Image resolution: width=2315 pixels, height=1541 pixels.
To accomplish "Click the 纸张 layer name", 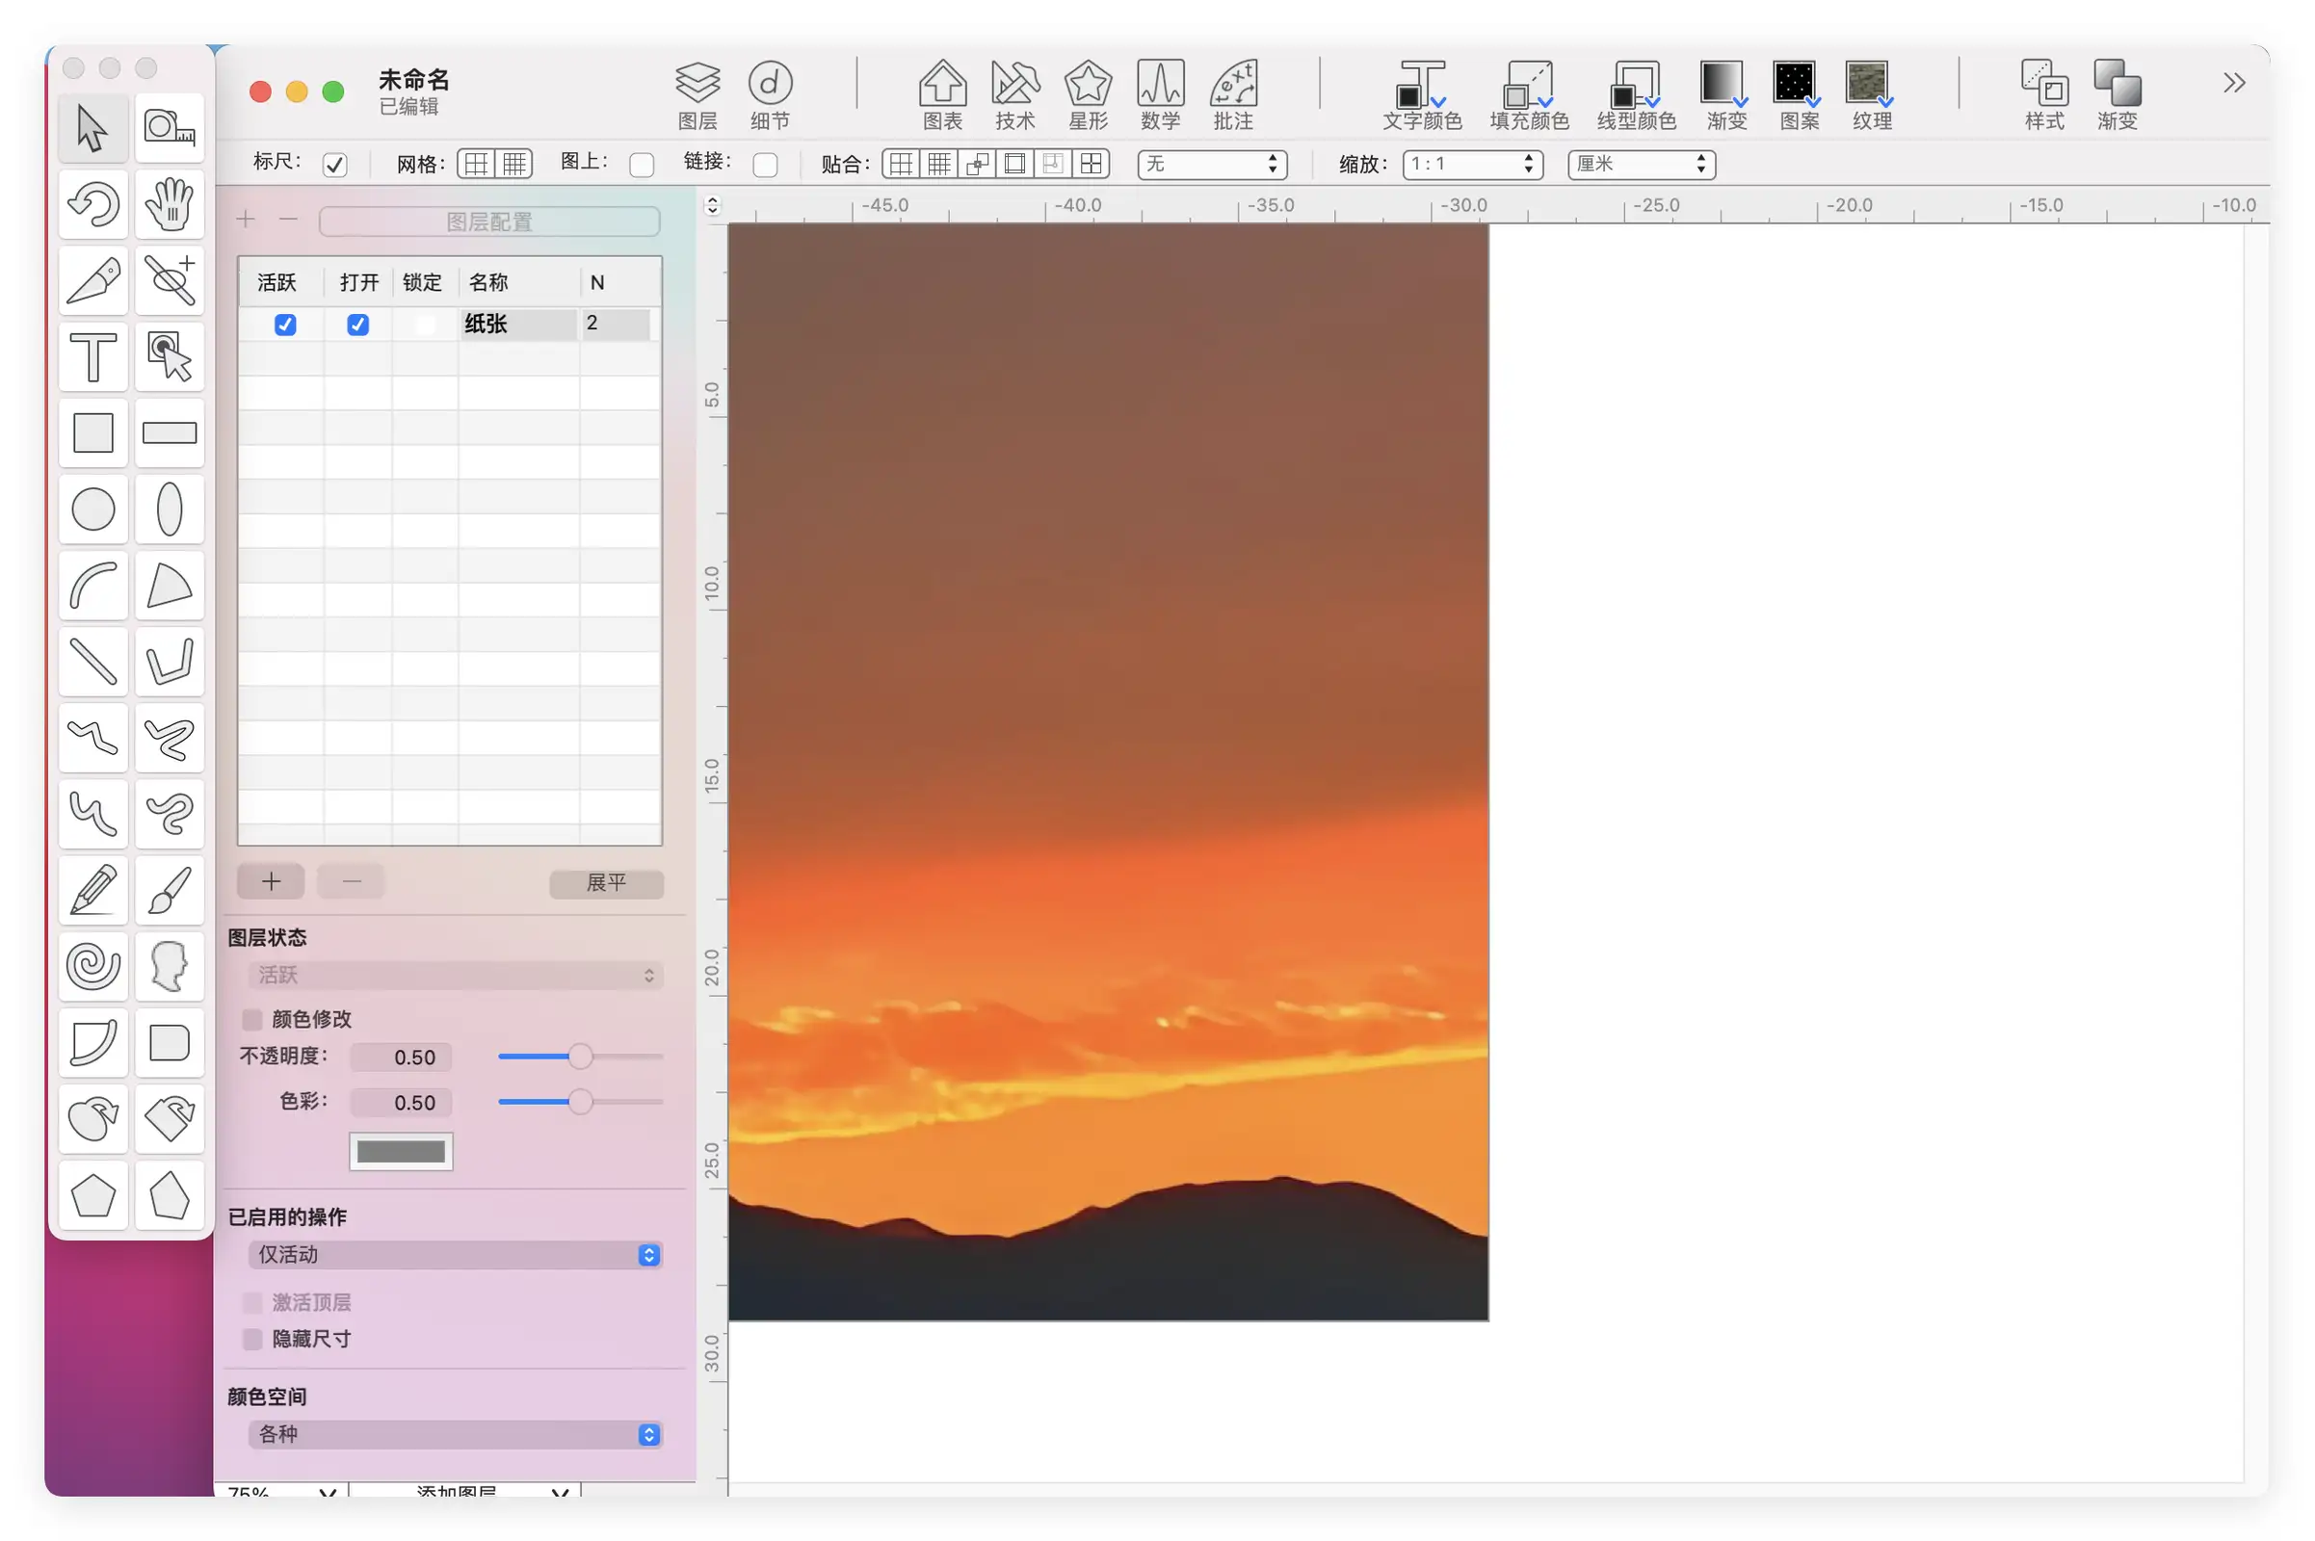I will (487, 325).
